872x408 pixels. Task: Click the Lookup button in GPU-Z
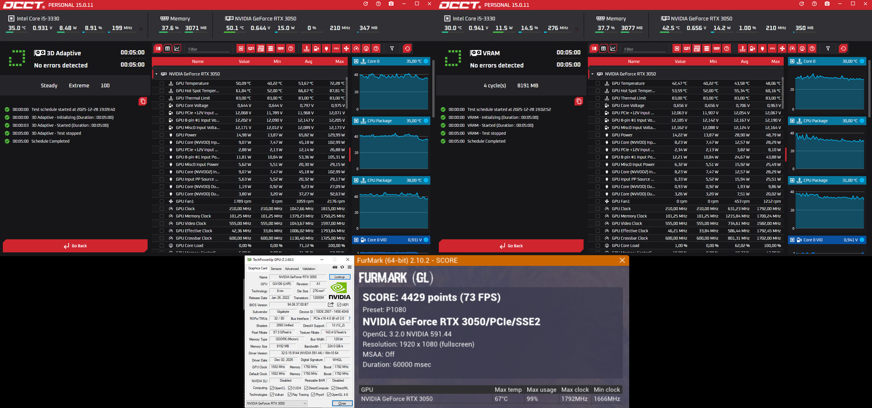[340, 277]
